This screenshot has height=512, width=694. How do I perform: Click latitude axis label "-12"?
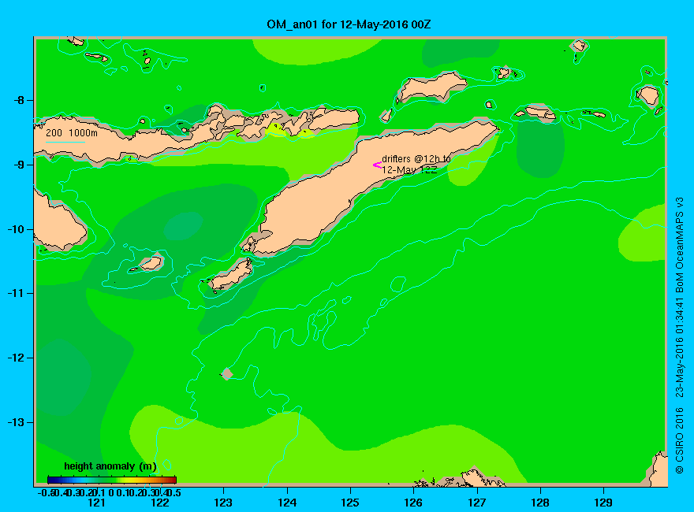[16, 358]
